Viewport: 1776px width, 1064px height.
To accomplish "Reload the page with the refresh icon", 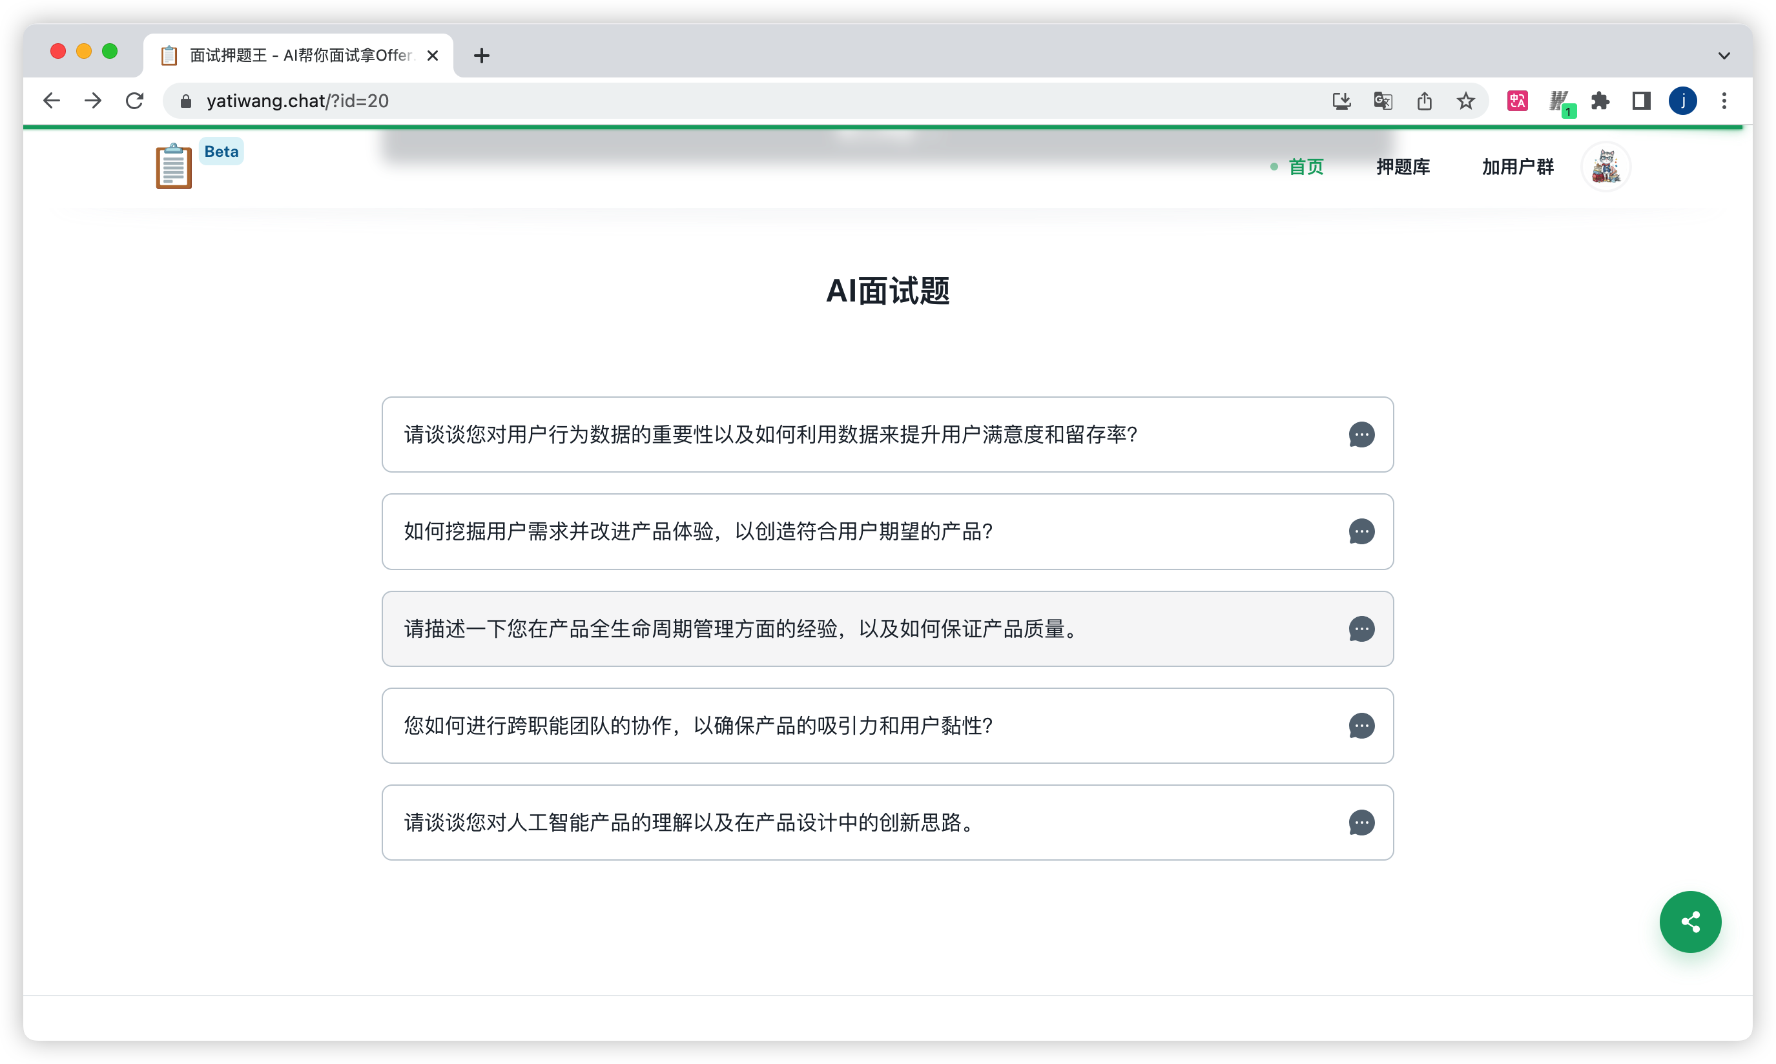I will click(x=135, y=100).
